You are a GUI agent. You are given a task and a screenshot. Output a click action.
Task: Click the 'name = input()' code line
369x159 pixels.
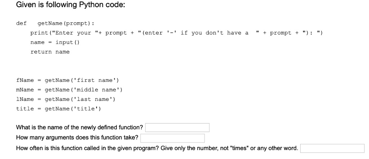pyautogui.click(x=55, y=42)
